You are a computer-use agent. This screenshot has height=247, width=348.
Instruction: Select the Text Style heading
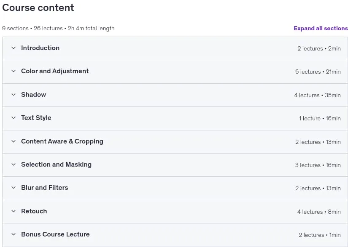click(36, 118)
